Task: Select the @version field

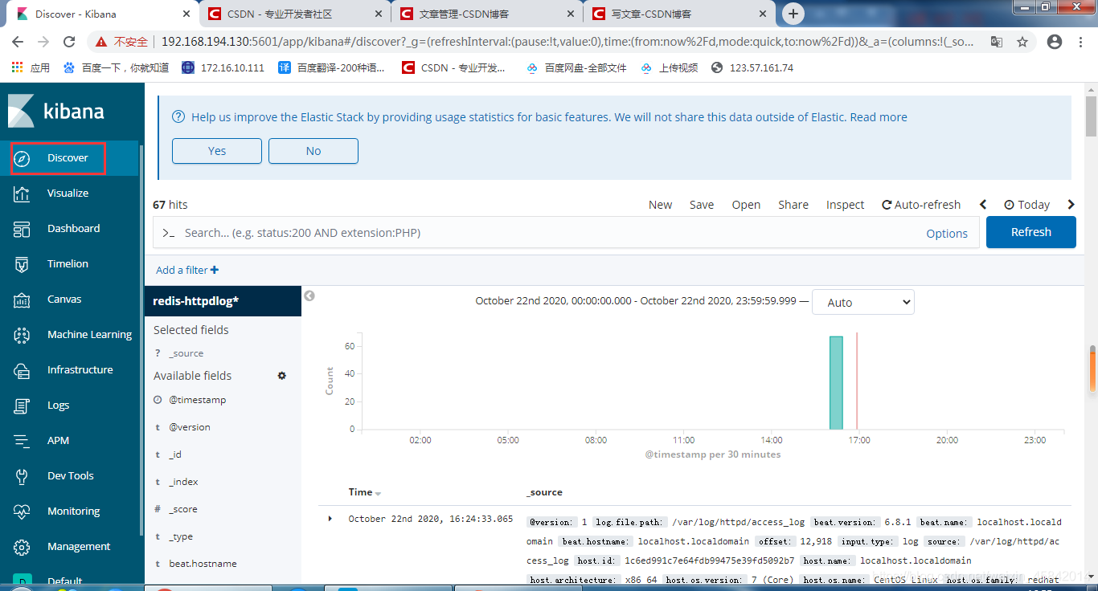Action: [190, 427]
